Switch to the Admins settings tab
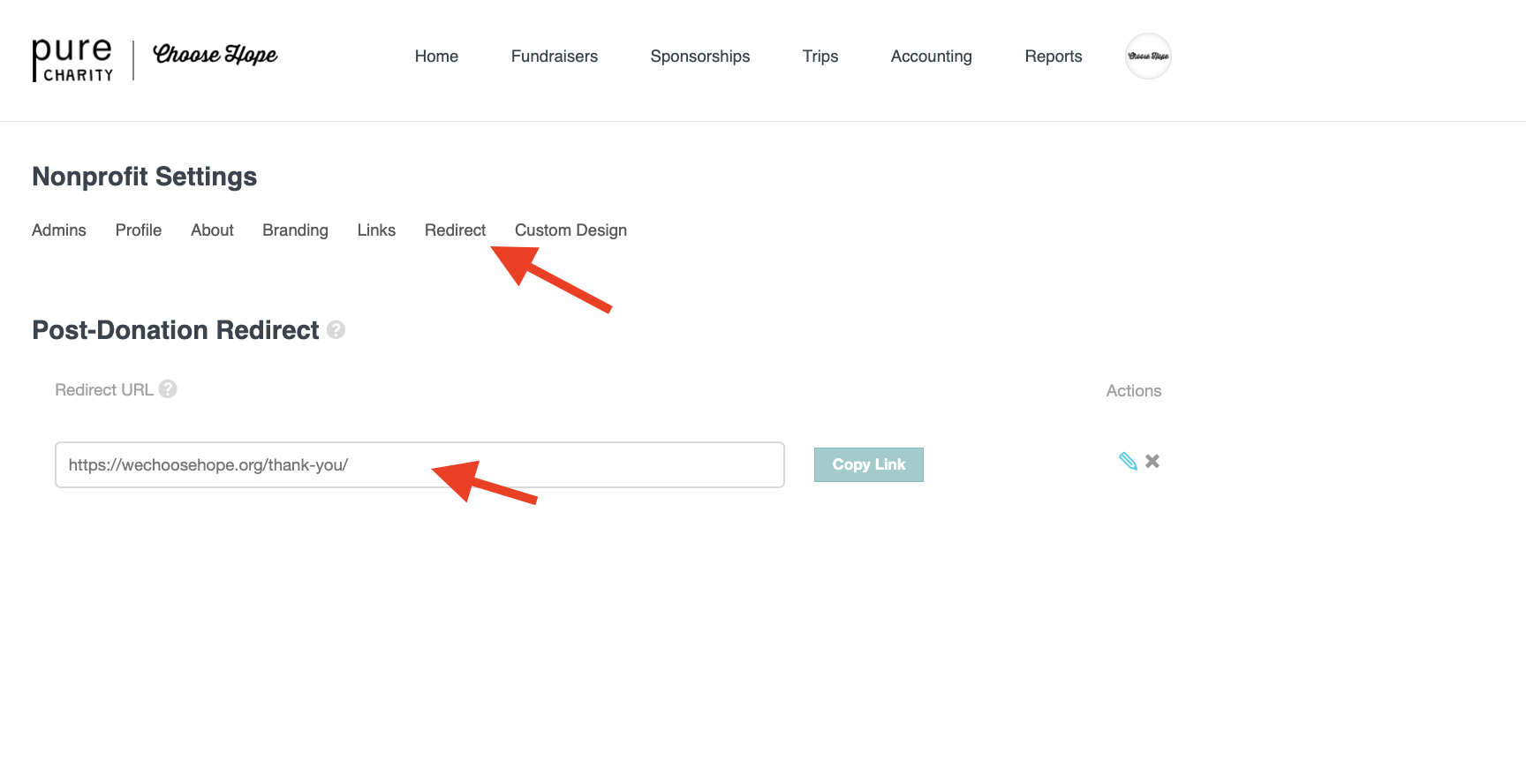This screenshot has width=1526, height=761. click(x=59, y=230)
